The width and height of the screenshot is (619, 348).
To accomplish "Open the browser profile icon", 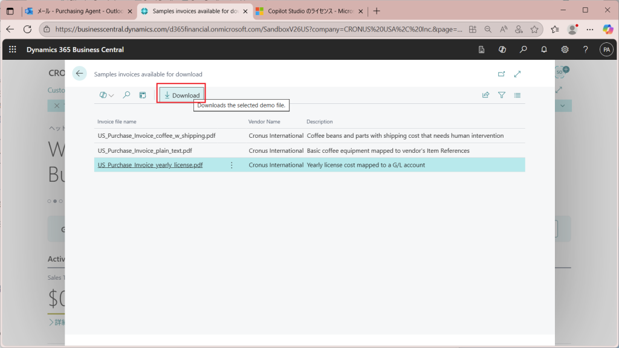I will tap(572, 29).
